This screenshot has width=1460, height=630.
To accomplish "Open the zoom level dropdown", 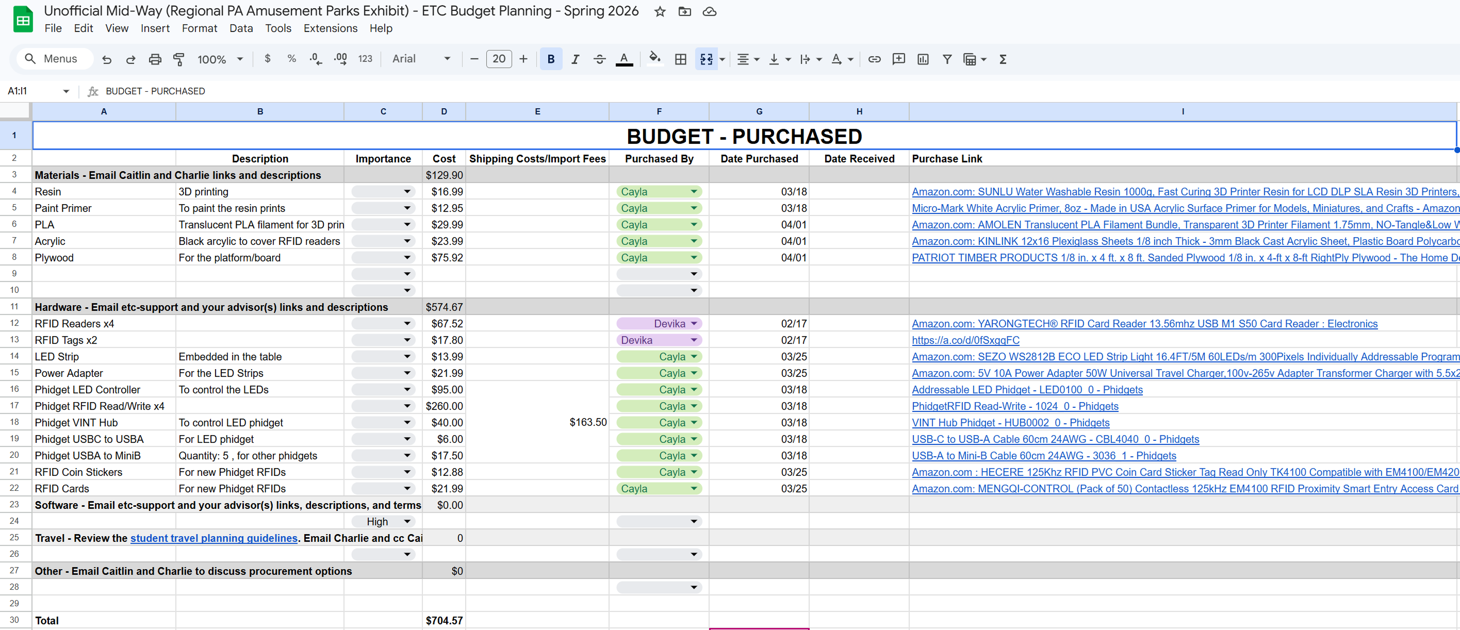I will [220, 59].
